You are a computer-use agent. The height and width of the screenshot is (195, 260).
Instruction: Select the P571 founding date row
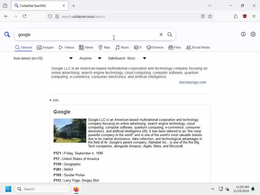78,153
